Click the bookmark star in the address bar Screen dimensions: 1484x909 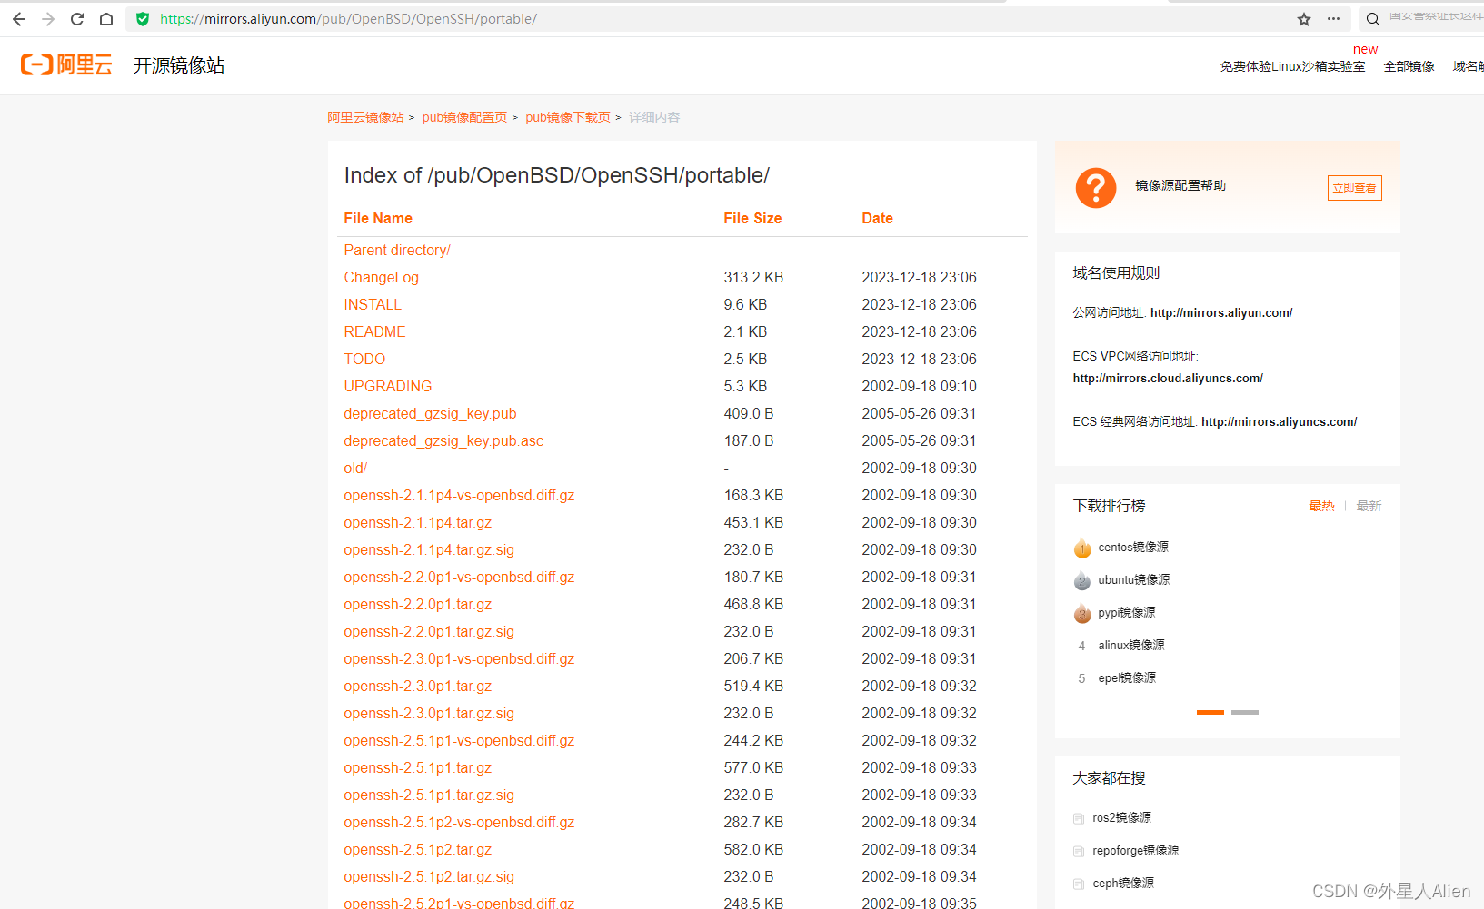point(1304,18)
